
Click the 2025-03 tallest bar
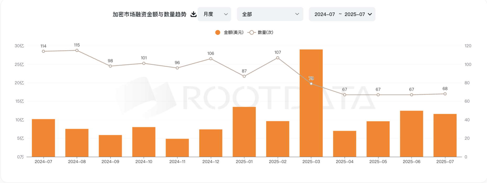tap(311, 118)
